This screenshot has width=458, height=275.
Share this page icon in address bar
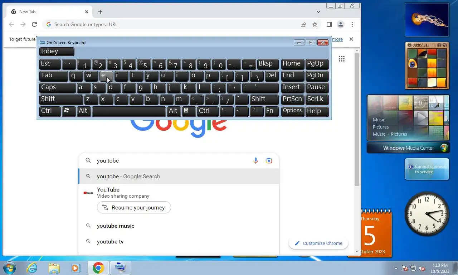click(x=303, y=24)
